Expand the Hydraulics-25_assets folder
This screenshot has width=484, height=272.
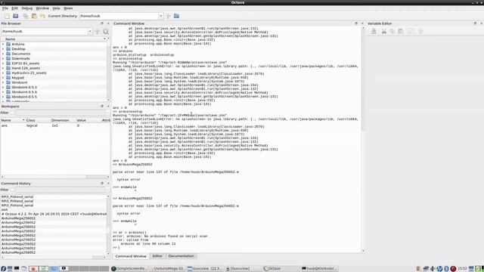coord(3,73)
